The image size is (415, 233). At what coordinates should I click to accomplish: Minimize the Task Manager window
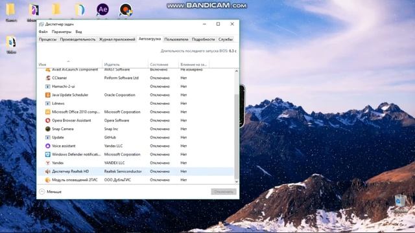pyautogui.click(x=204, y=24)
